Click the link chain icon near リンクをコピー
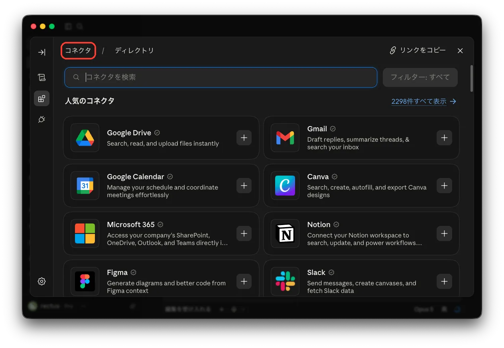 click(x=393, y=50)
